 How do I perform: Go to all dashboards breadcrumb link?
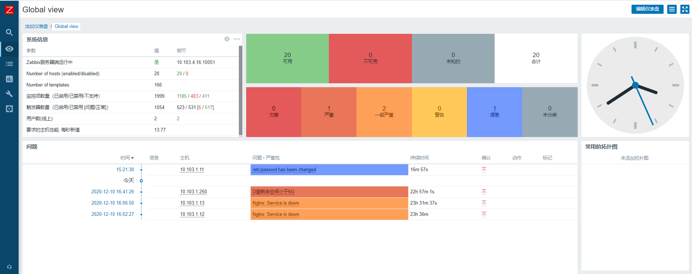pyautogui.click(x=36, y=27)
